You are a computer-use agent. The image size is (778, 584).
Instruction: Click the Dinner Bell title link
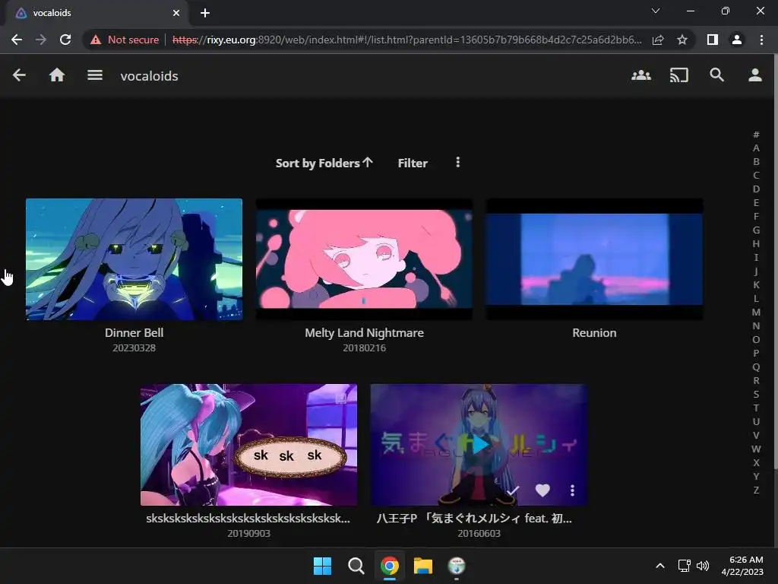134,333
